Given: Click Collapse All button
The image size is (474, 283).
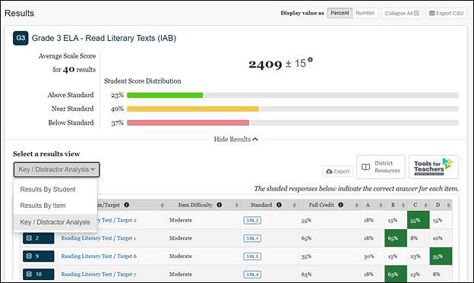Looking at the screenshot, I should click(402, 14).
